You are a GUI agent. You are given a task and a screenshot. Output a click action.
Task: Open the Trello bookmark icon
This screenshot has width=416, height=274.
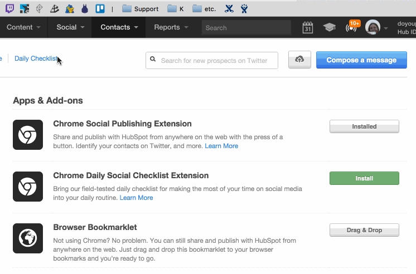(100, 9)
